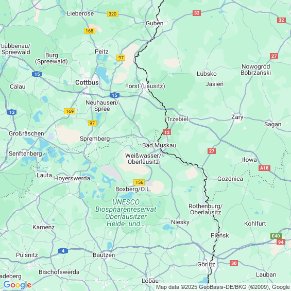Select the Bautzen town label
Image resolution: width=291 pixels, height=291 pixels.
[x=104, y=255]
